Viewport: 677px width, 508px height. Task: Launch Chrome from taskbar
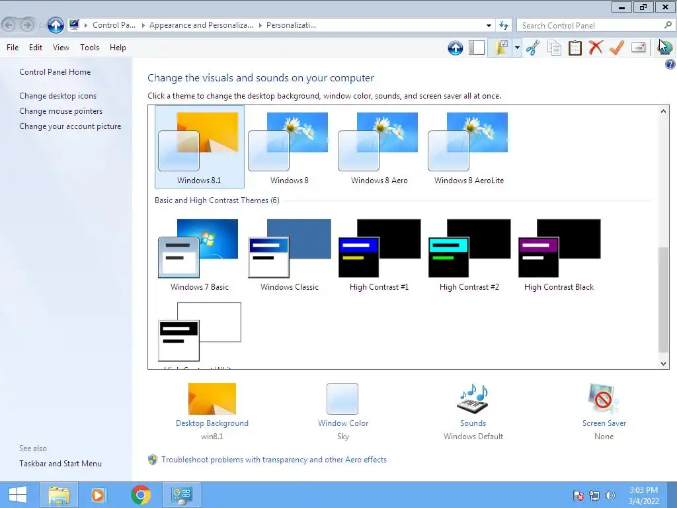point(141,495)
